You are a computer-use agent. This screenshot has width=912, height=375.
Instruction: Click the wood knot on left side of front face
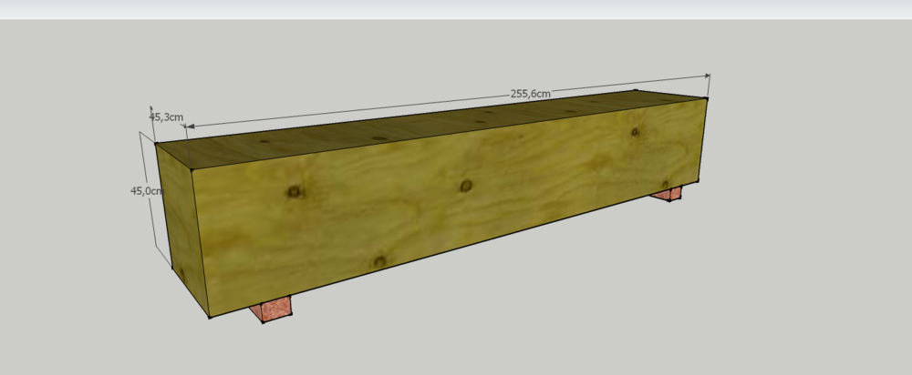click(295, 191)
